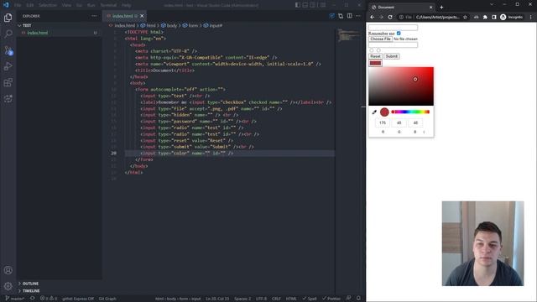537x302 pixels.
Task: Click the Submit button on the page
Action: point(392,56)
